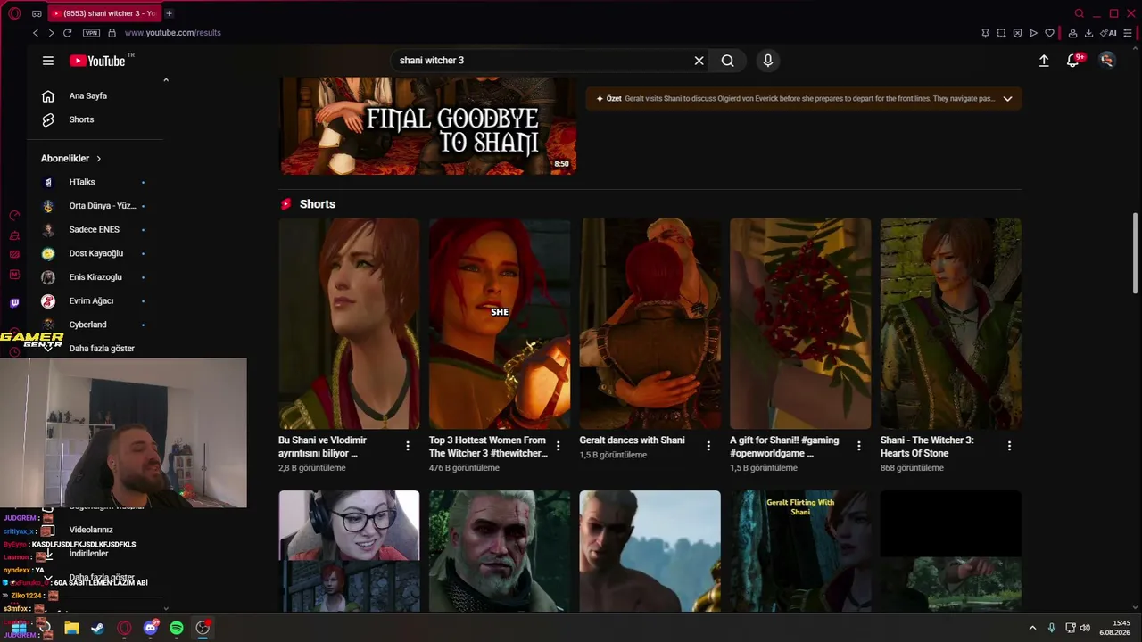The height and width of the screenshot is (642, 1142).
Task: Open a new browser tab
Action: (x=169, y=13)
